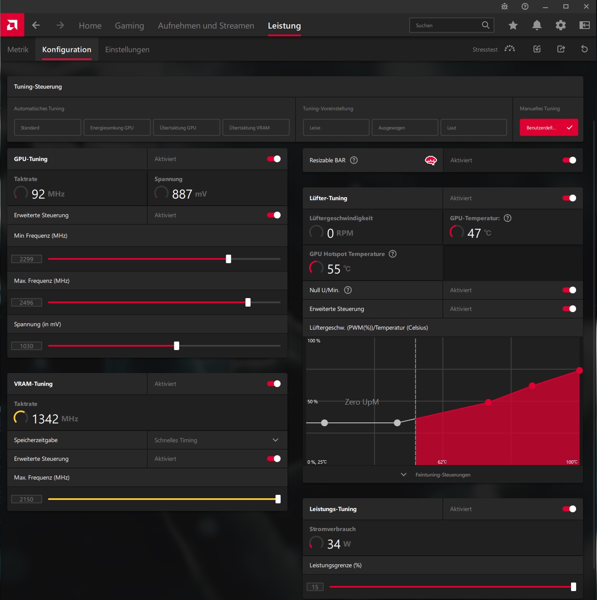
Task: Open the Gaming menu item
Action: [129, 26]
